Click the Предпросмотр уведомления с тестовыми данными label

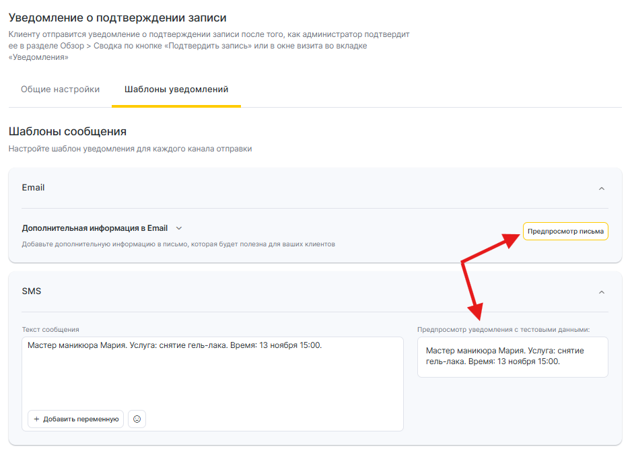tap(503, 329)
